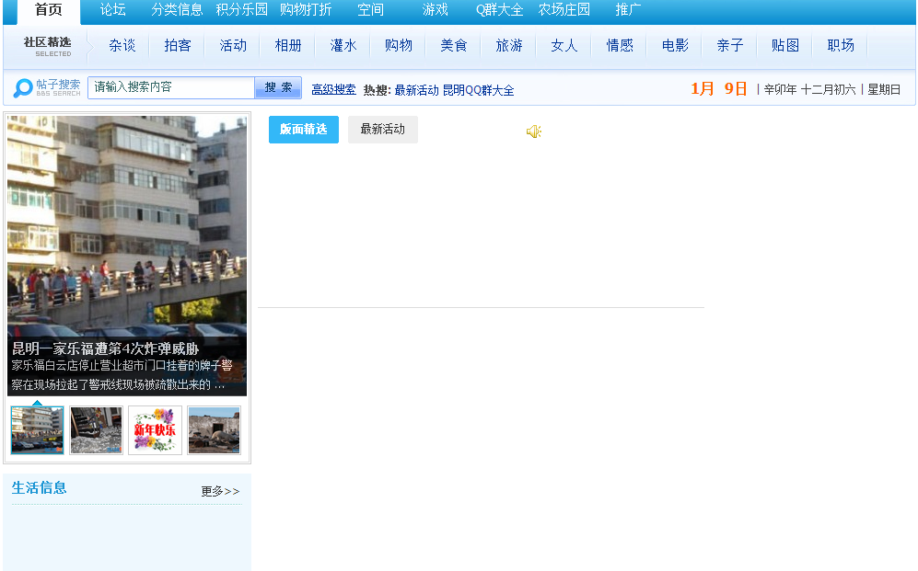Select the 杂谈 category

coord(122,46)
